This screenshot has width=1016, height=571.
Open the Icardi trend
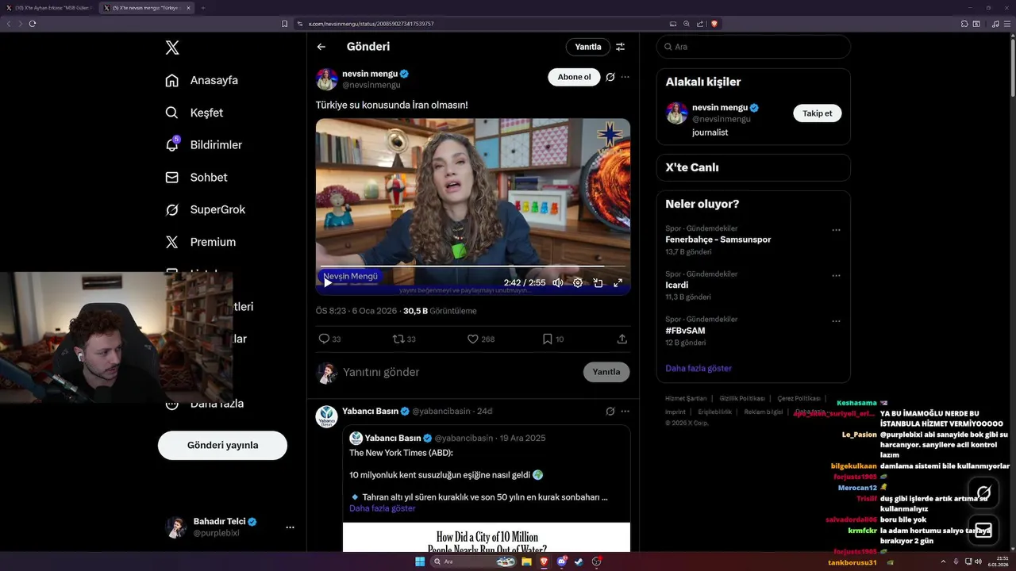(x=677, y=285)
